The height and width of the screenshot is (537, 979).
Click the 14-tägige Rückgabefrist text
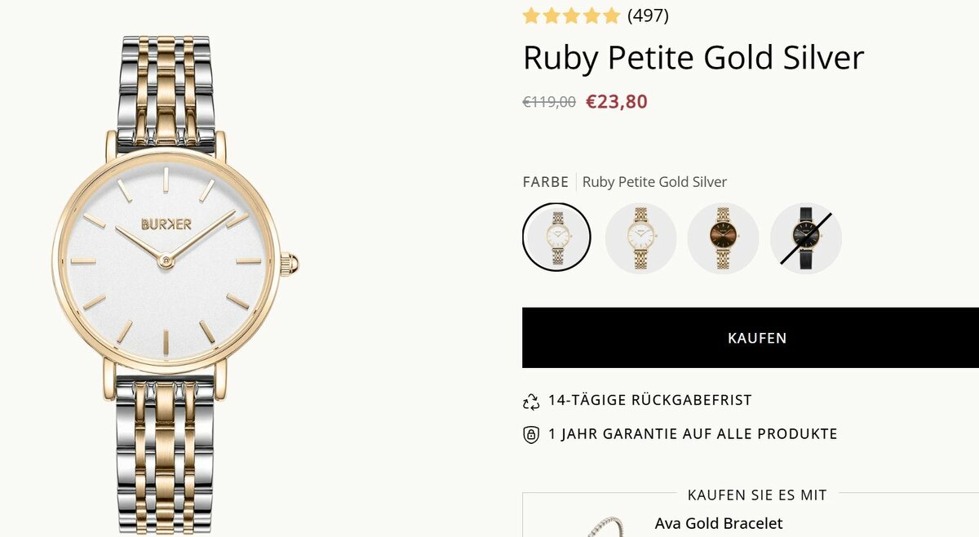649,401
